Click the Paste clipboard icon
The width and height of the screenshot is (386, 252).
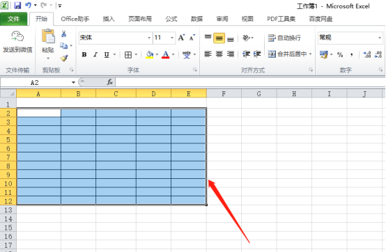click(48, 36)
